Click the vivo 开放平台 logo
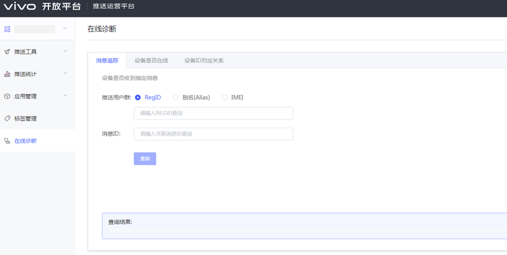 42,6
